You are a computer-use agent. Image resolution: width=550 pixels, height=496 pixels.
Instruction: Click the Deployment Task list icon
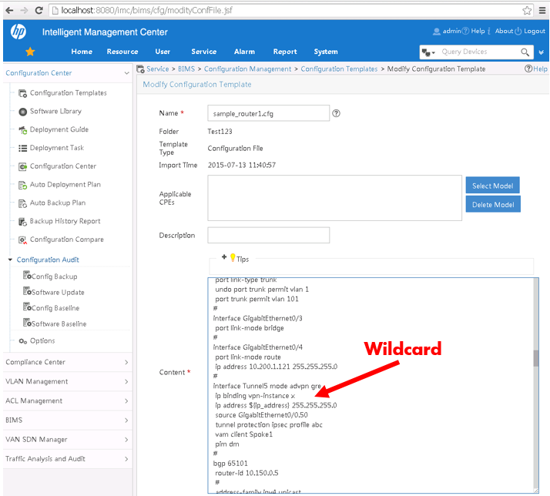(x=23, y=149)
